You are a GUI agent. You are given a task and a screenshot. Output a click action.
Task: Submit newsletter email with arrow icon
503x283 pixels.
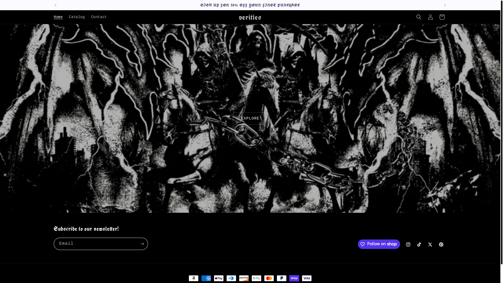pos(142,244)
